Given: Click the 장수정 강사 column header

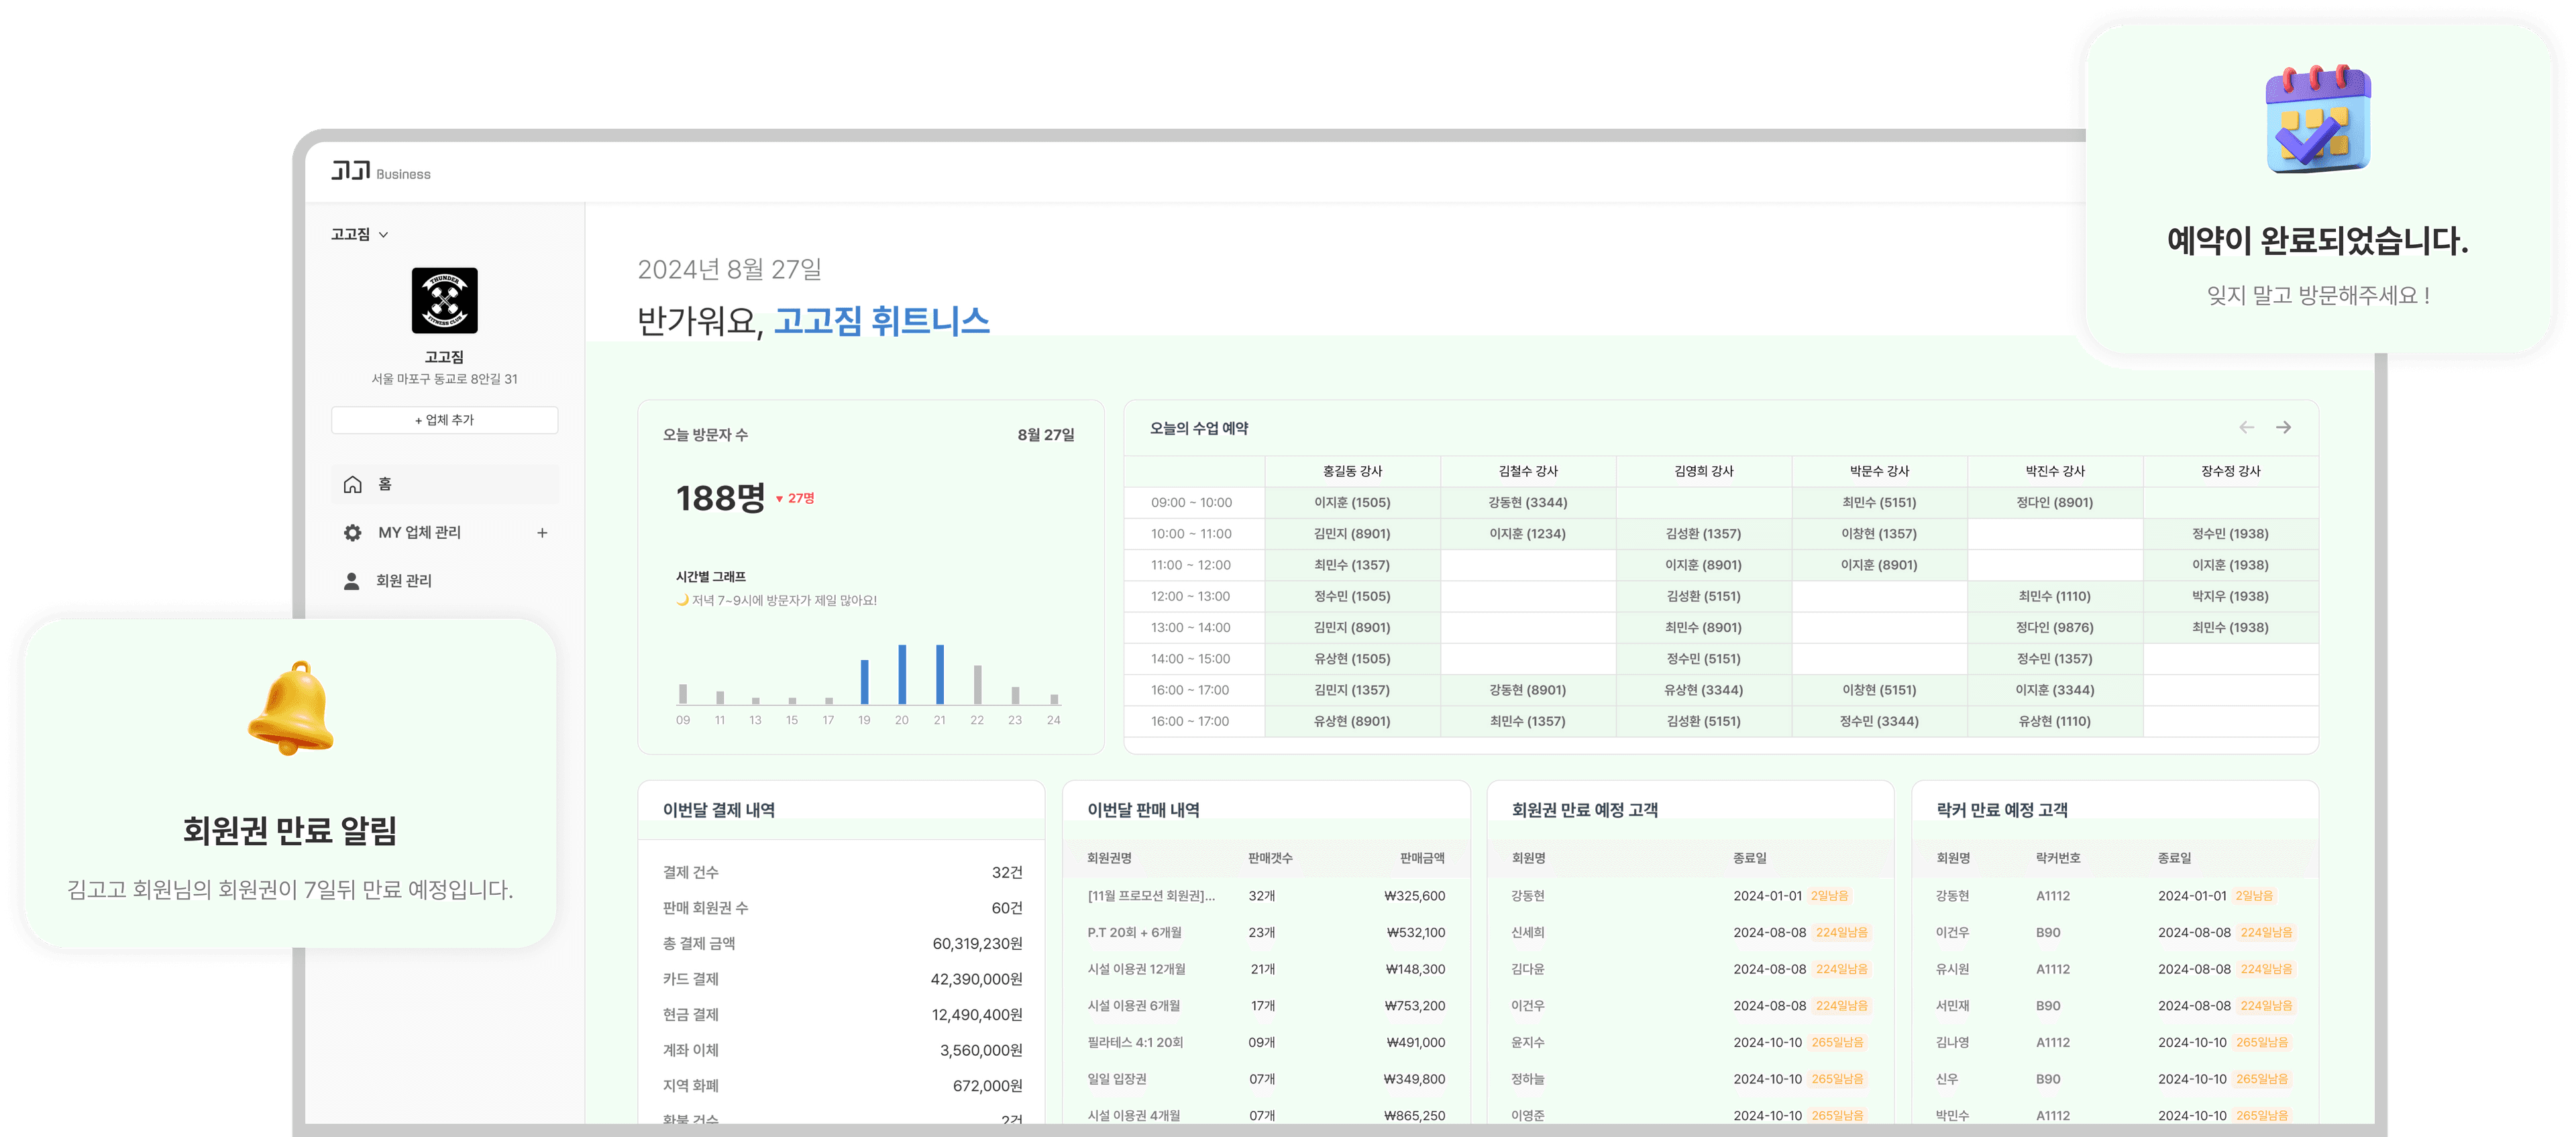Looking at the screenshot, I should coord(2232,471).
